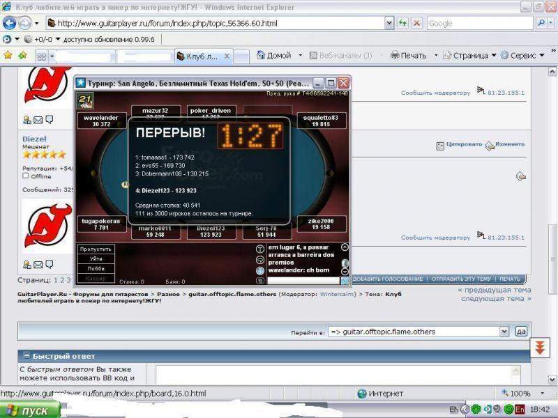Open the Quick Tabs grid icon
The width and height of the screenshot is (558, 418).
click(42, 56)
